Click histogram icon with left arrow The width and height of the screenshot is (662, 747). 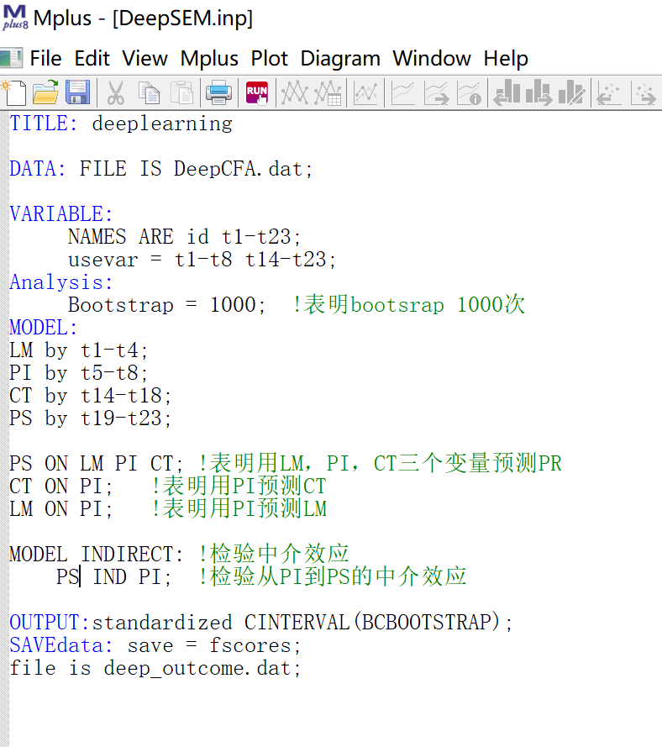507,92
